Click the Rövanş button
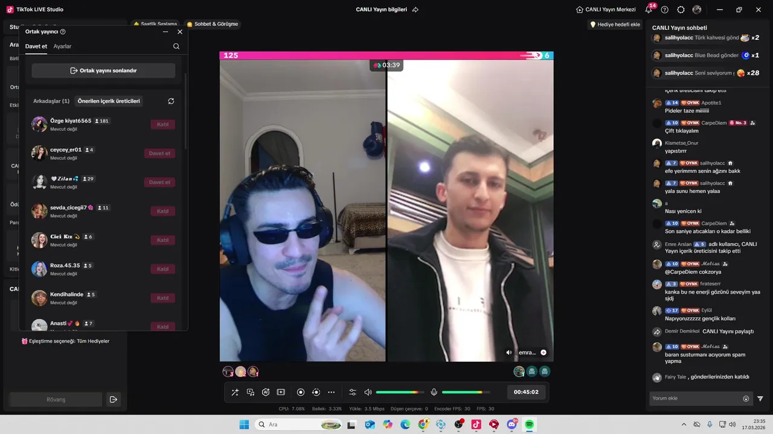The height and width of the screenshot is (434, 773). tap(56, 399)
